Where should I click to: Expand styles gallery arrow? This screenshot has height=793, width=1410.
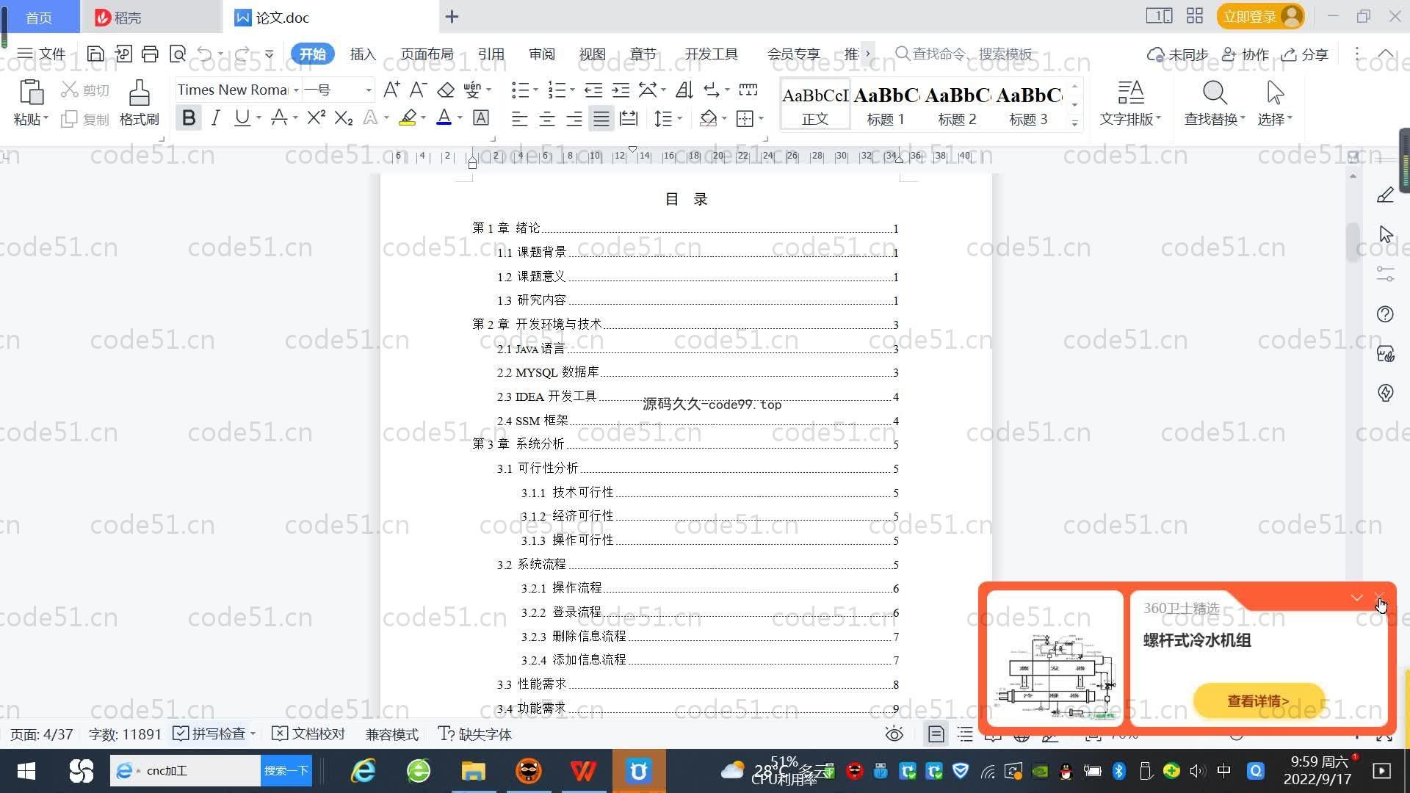click(1074, 123)
